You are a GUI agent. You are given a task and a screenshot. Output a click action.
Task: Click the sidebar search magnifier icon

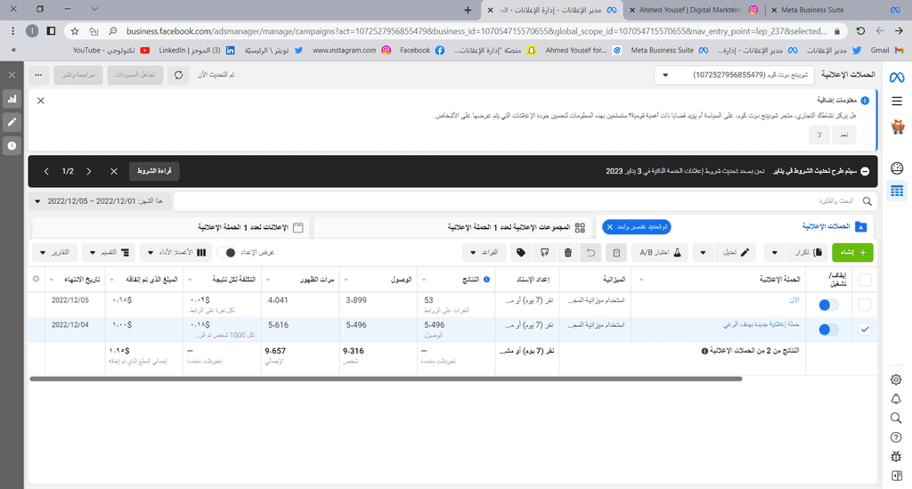tap(896, 418)
